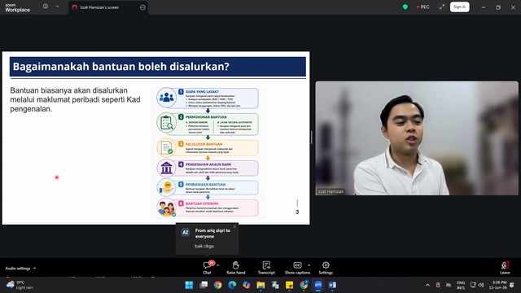This screenshot has width=521, height=293.
Task: Click the info icon beside Workplace
Action: pyautogui.click(x=46, y=7)
